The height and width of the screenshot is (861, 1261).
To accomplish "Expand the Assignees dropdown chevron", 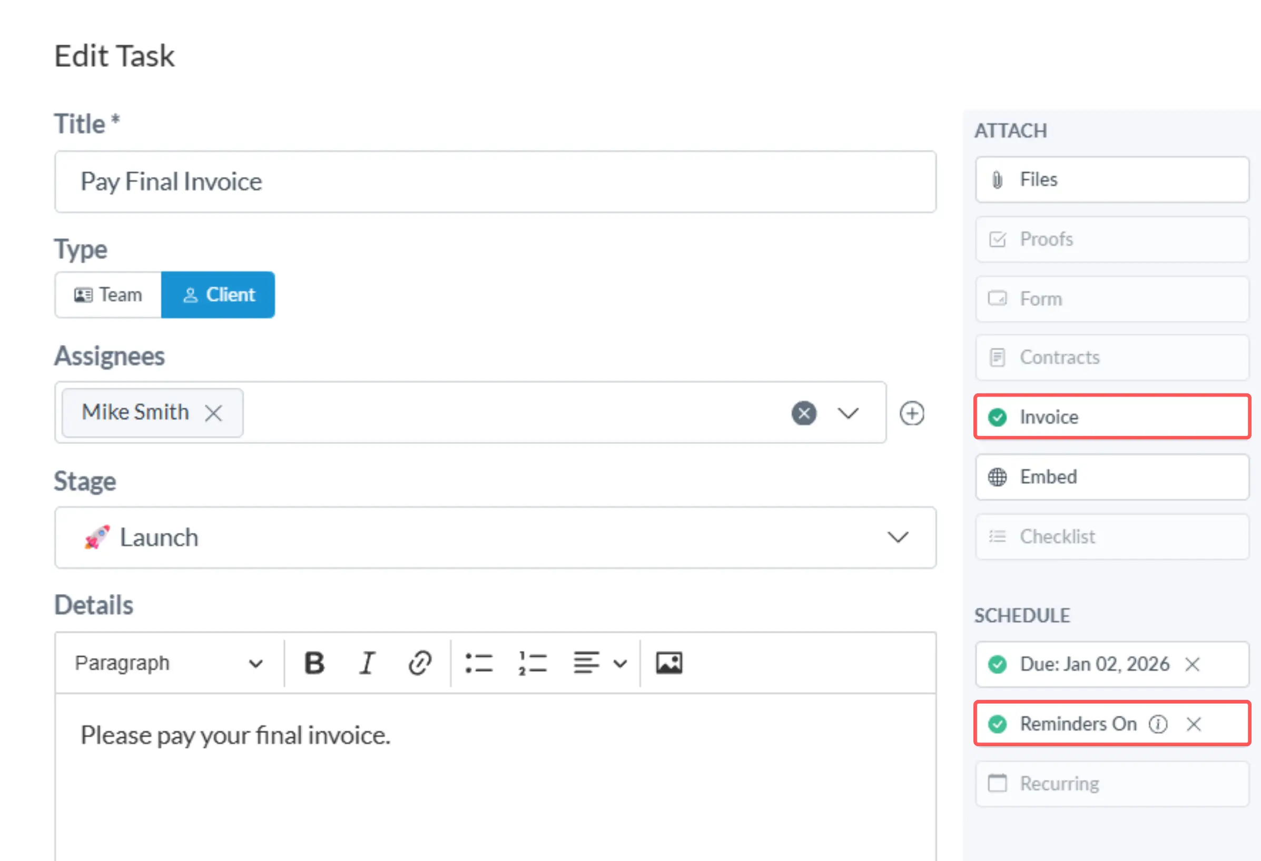I will 848,413.
